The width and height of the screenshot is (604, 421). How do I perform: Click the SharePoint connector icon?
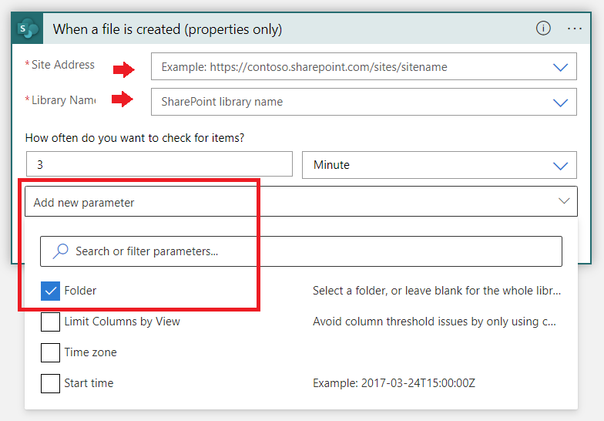28,29
